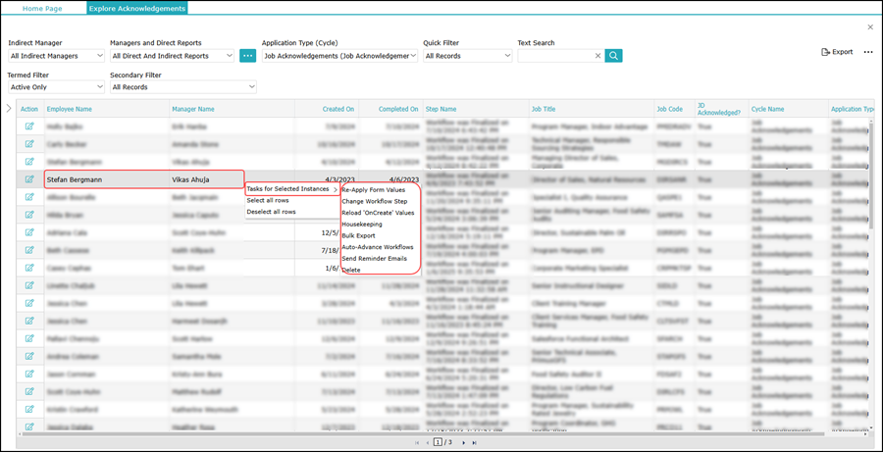
Task: Open the Quick Filter dropdown
Action: (467, 56)
